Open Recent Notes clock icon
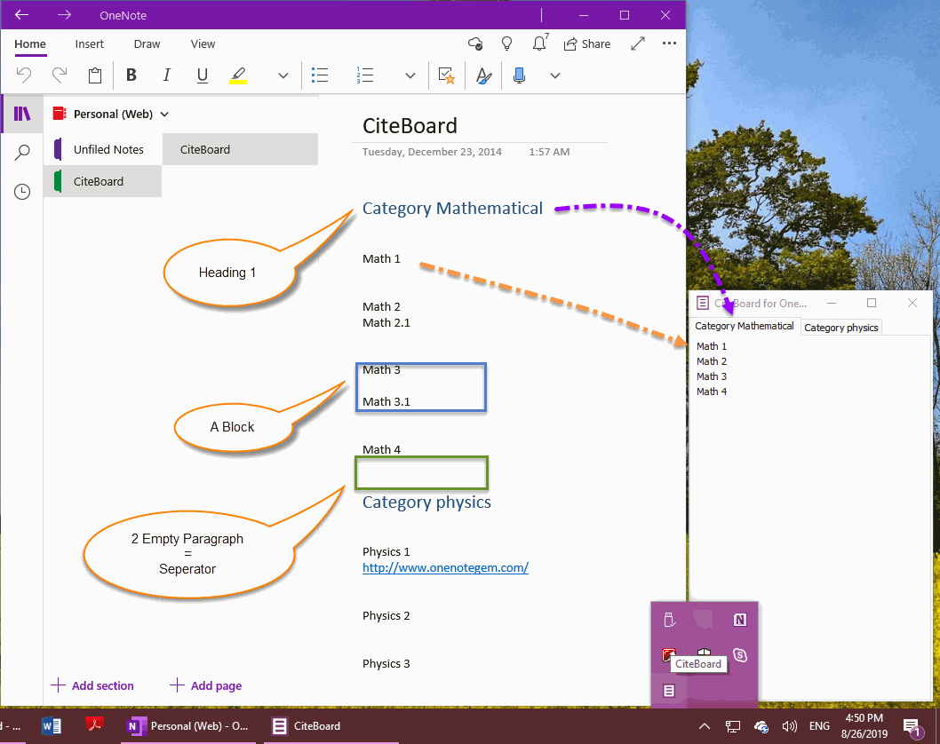 [22, 192]
